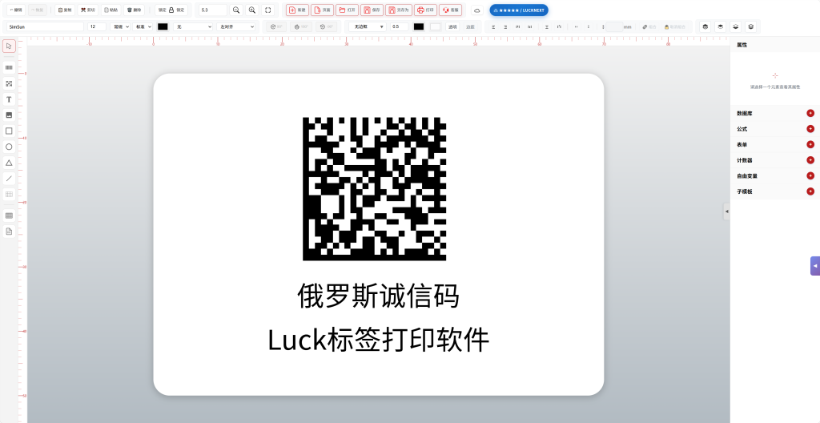820x423 pixels.
Task: Add a 表单 (form) with its plus button
Action: 810,144
